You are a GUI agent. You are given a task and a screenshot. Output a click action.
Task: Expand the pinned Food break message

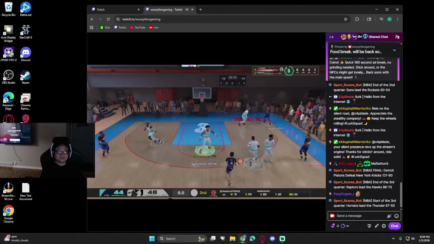[x=394, y=50]
